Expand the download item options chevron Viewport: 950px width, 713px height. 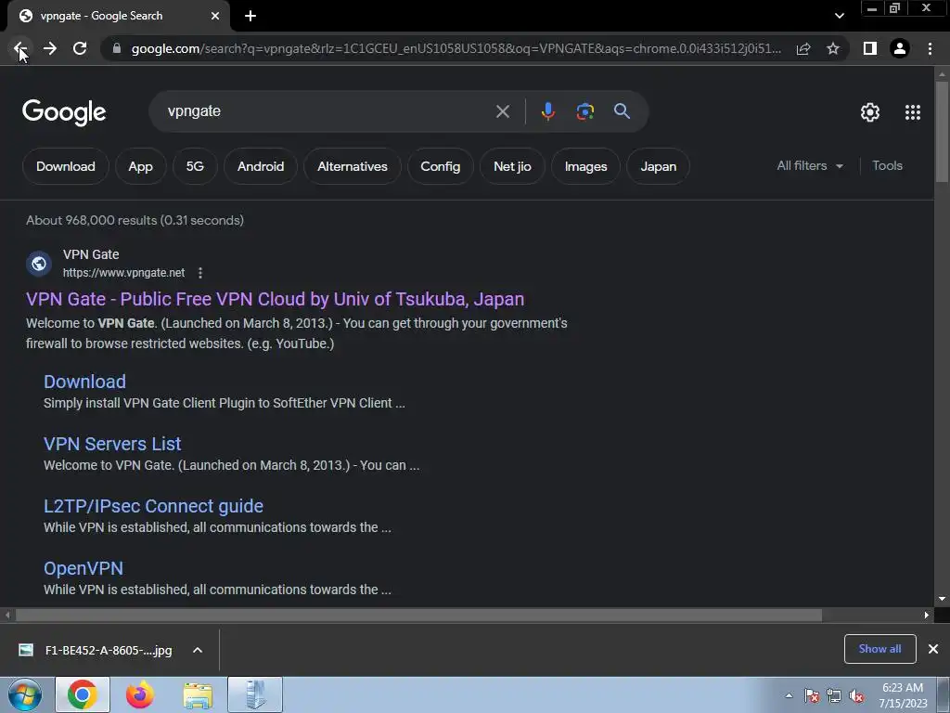(198, 650)
